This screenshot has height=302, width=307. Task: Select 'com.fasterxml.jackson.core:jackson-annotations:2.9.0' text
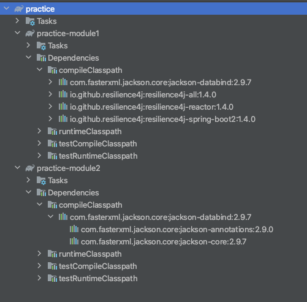click(x=177, y=230)
